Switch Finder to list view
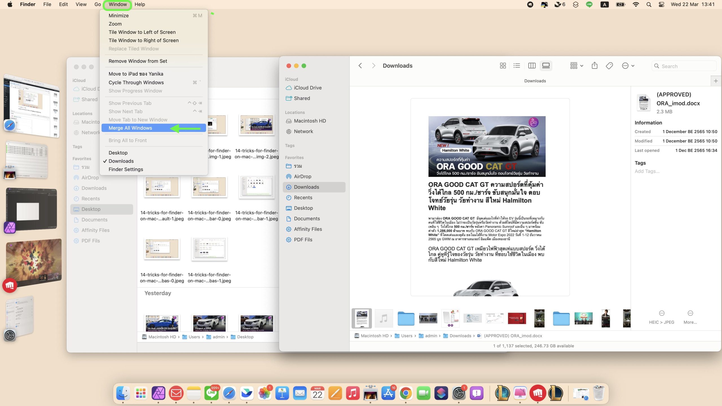 [517, 66]
